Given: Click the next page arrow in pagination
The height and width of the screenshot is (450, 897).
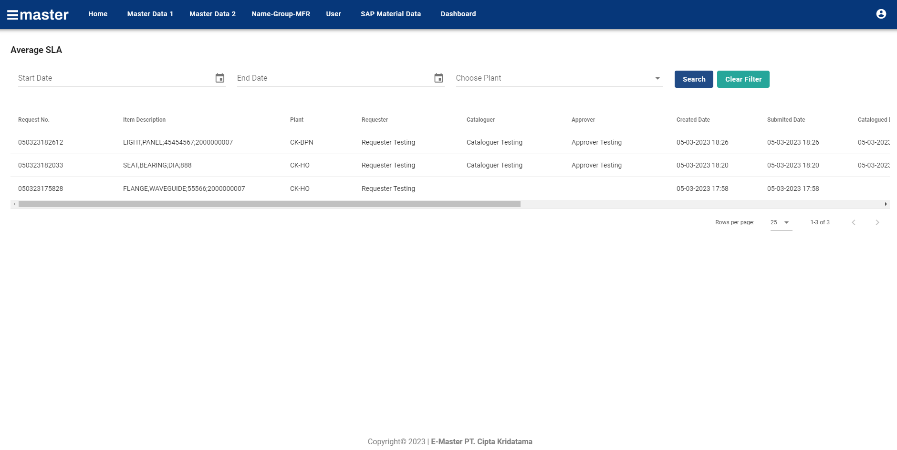Looking at the screenshot, I should 877,222.
